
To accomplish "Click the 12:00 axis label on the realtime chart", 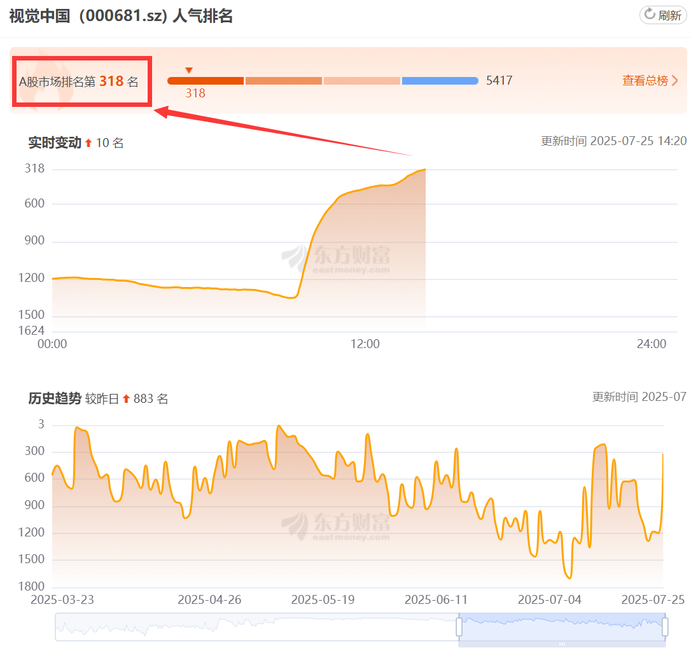I will (365, 344).
